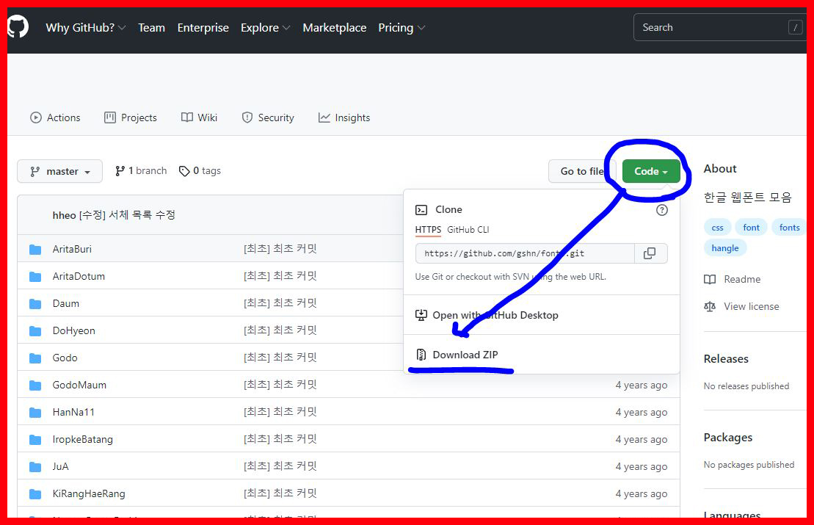Click the Releases heading link
This screenshot has height=525, width=814.
pos(726,359)
